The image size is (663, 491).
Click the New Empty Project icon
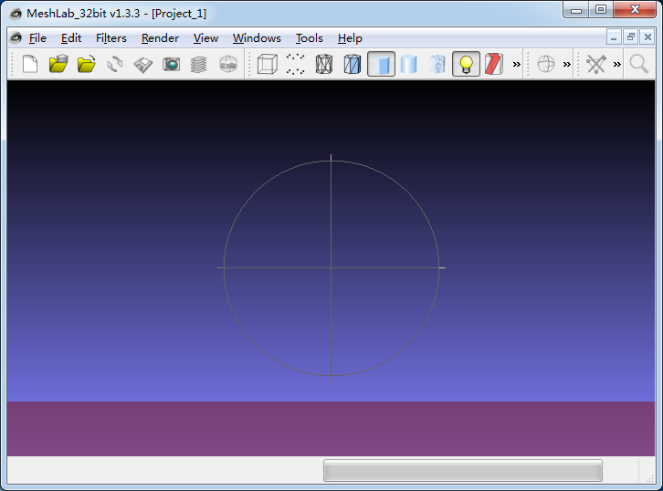(x=30, y=64)
